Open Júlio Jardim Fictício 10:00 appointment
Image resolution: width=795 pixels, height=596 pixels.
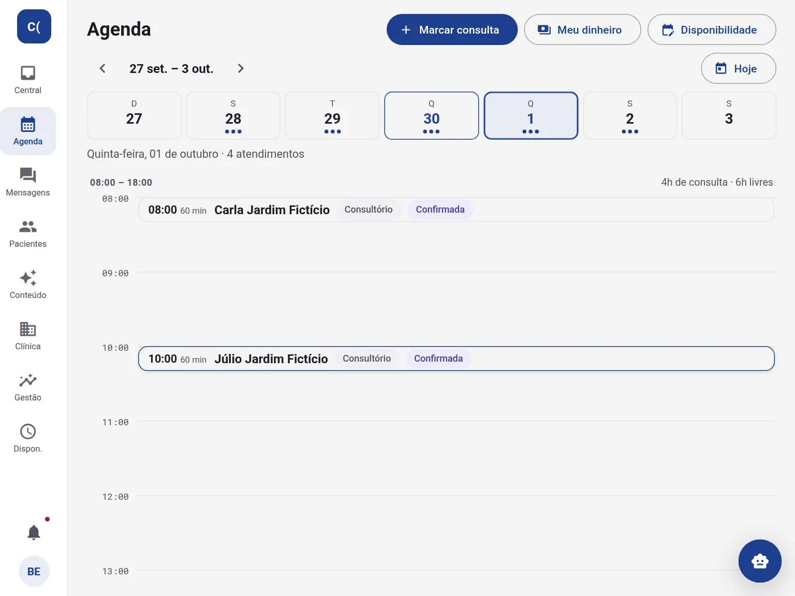[x=457, y=359]
